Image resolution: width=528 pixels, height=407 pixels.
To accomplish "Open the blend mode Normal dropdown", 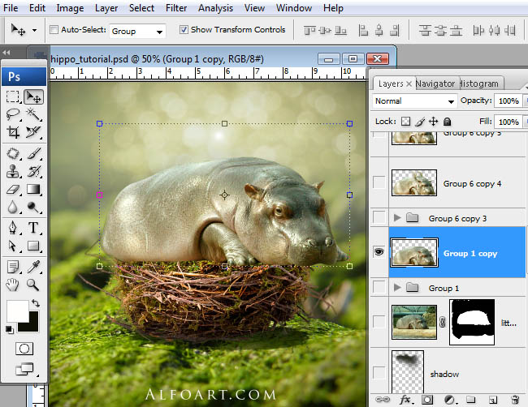I will [415, 101].
